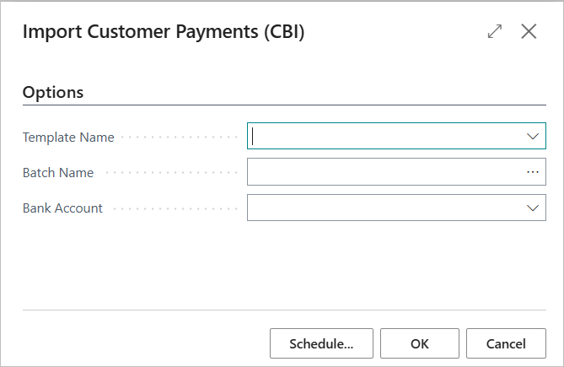Viewport: 564px width, 367px height.
Task: Open the Template Name dropdown arrow
Action: pos(532,137)
